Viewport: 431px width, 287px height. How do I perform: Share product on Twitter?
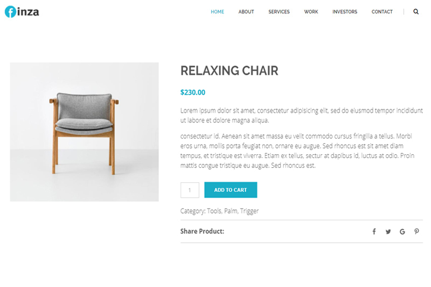click(388, 232)
